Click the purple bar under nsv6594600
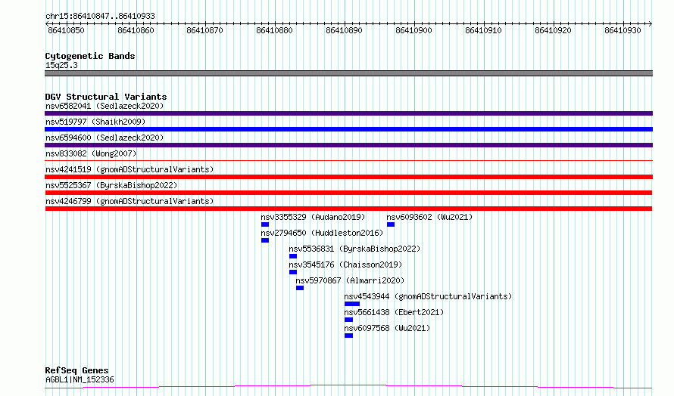Screen dimensions: 674x396 (348, 145)
